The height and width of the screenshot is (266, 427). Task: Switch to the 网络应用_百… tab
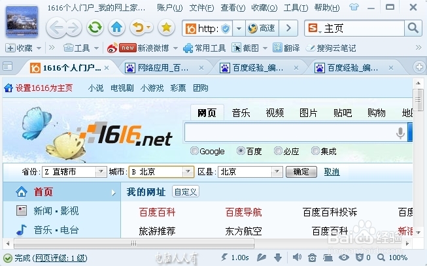click(x=163, y=67)
